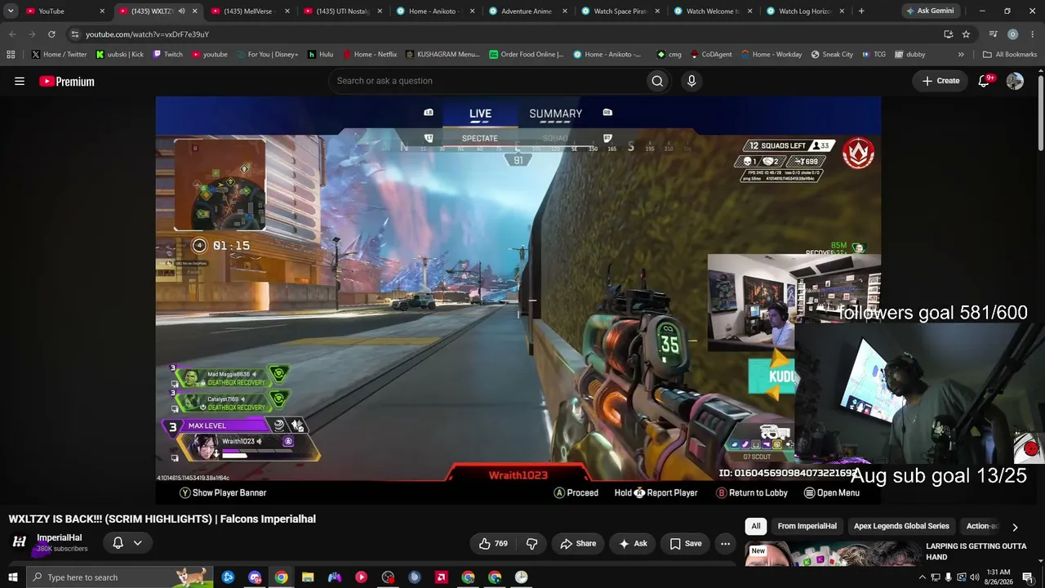
Task: Click the search magnifier button
Action: coord(657,81)
